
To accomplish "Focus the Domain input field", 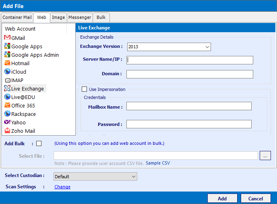I will 190,74.
